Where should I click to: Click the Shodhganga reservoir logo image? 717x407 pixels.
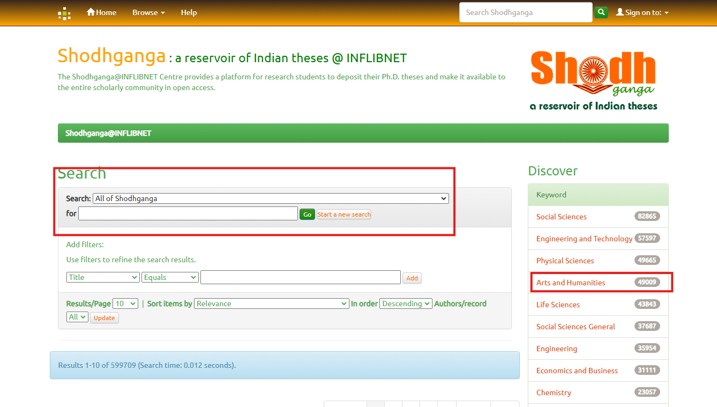pos(593,80)
